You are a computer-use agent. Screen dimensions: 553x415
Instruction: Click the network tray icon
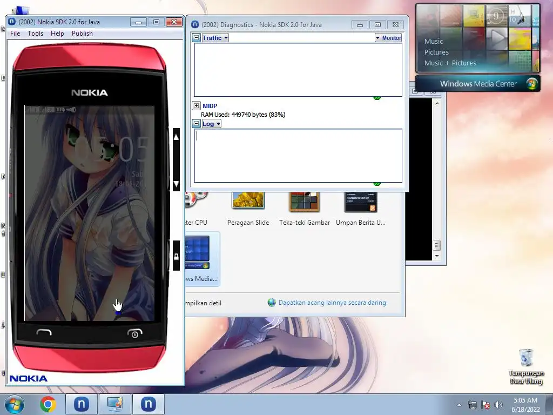(x=472, y=405)
